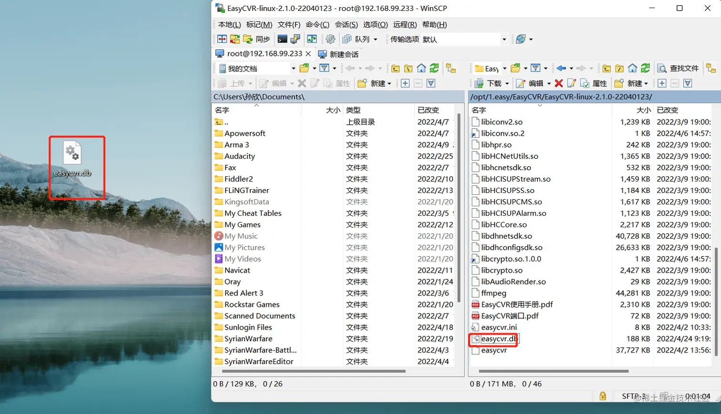Screen dimensions: 721x414
Task: Click the 队列 queue button
Action: coord(357,39)
